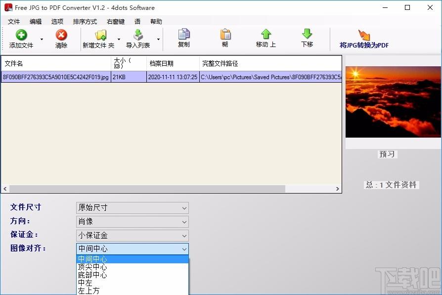Select 左上方 option in alignment list
Viewport: 442px width, 295px height.
[132, 291]
